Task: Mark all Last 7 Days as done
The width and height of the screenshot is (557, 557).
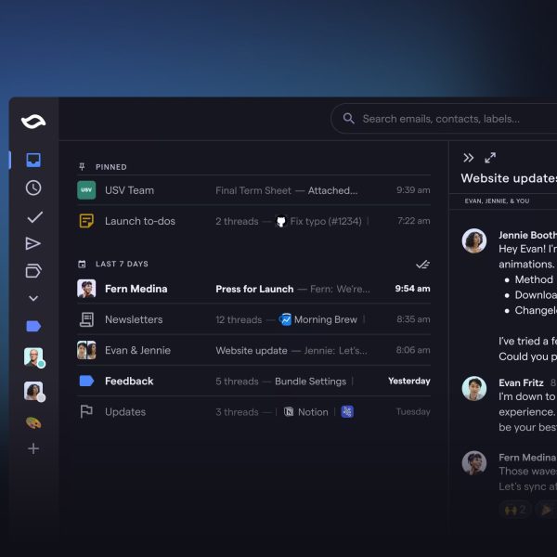Action: [422, 265]
